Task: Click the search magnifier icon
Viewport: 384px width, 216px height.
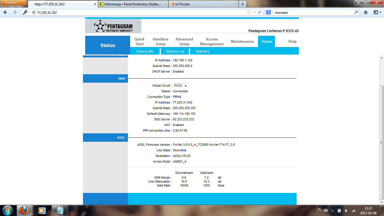Action: coord(356,12)
